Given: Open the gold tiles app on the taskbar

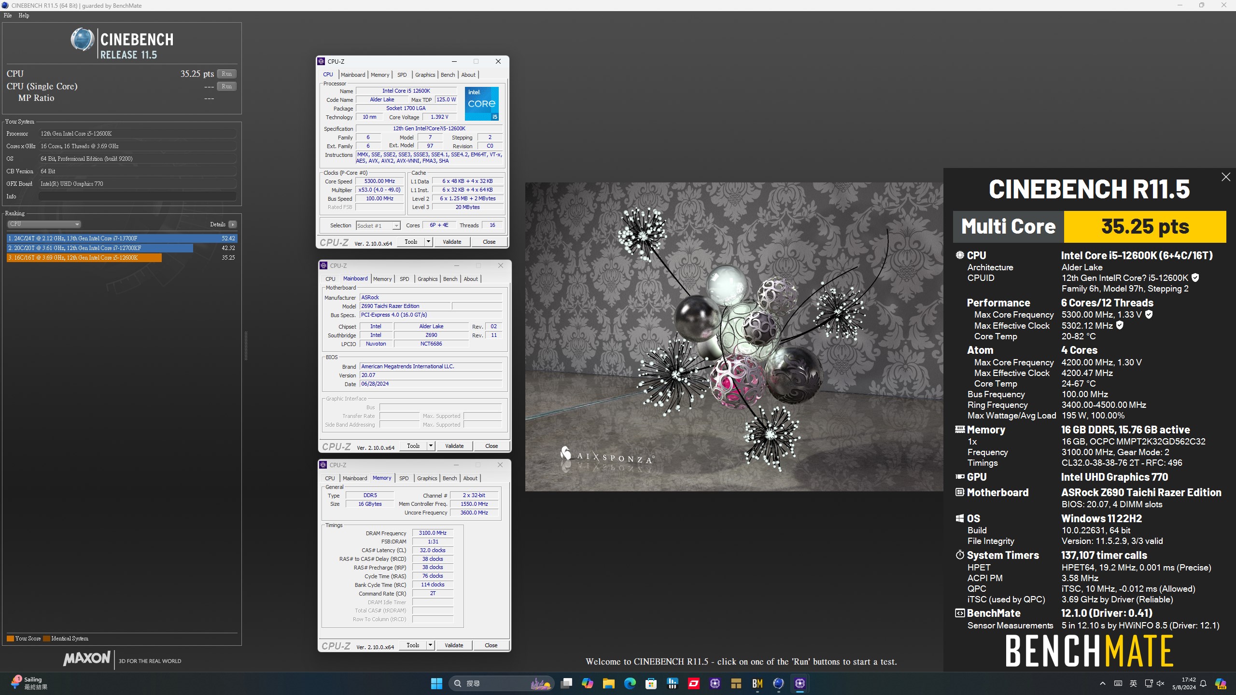Looking at the screenshot, I should pyautogui.click(x=736, y=683).
